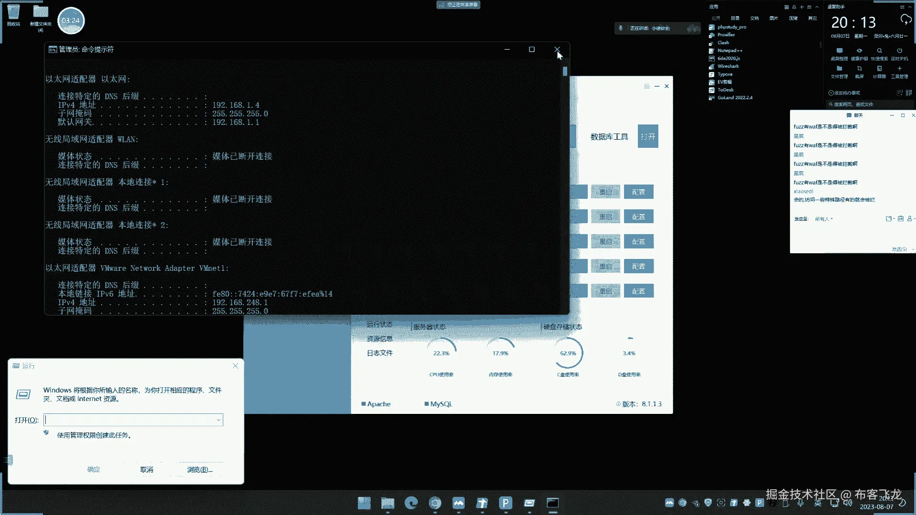The image size is (916, 515).
Task: Expand the 打开 combo box dropdown arrow
Action: (219, 420)
